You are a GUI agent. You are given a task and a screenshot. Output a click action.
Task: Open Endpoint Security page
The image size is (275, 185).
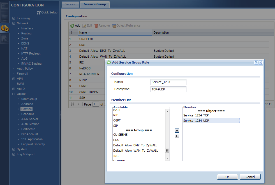pos(33,144)
